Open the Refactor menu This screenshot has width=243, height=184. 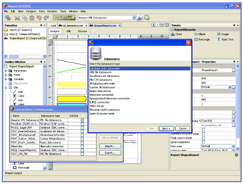click(52, 11)
